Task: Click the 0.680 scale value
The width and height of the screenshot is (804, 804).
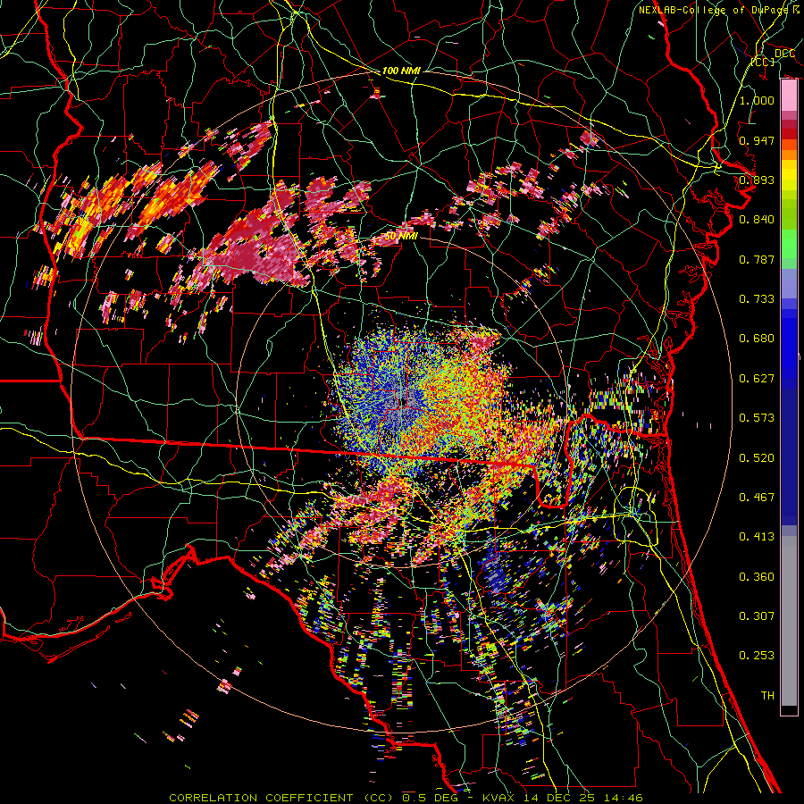Action: pos(757,339)
